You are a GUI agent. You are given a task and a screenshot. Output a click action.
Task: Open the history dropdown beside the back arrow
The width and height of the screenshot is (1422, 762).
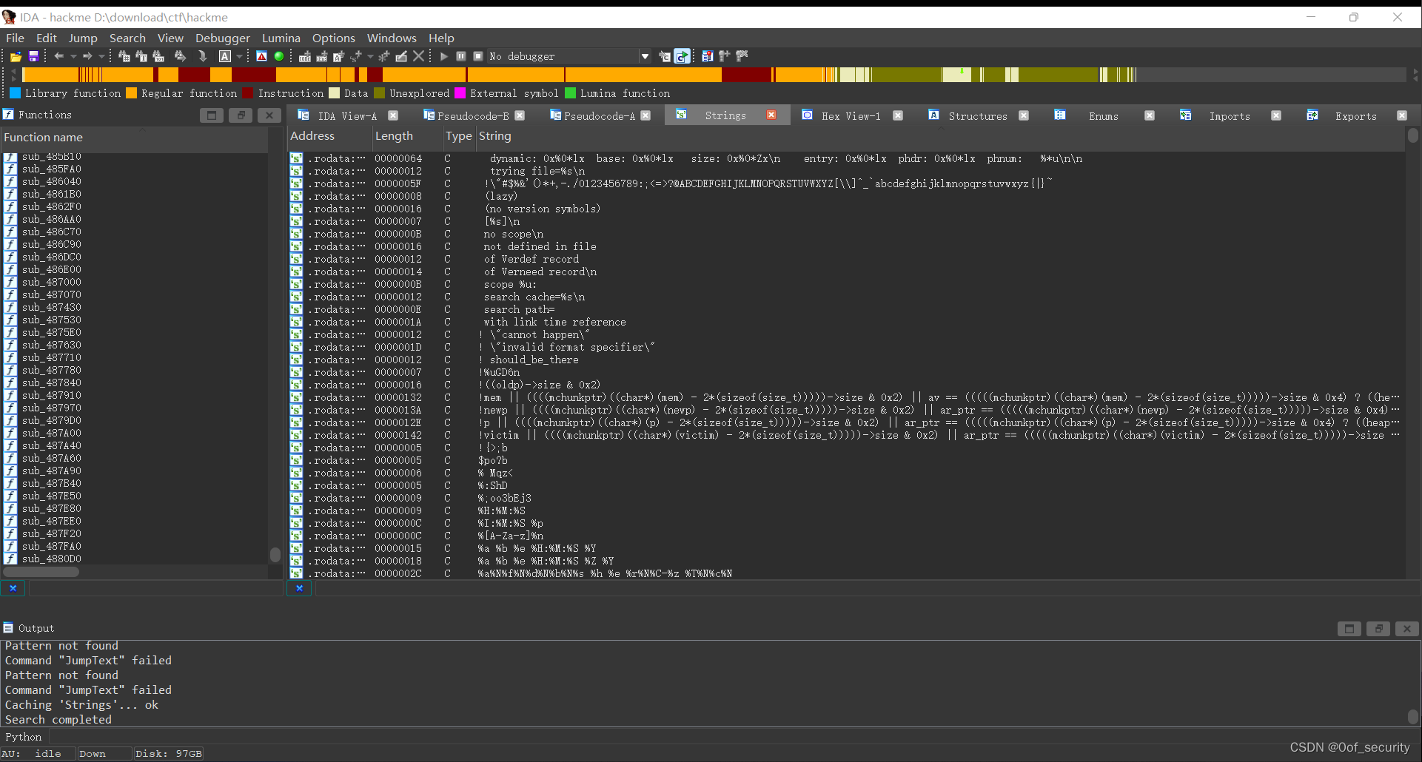[73, 55]
